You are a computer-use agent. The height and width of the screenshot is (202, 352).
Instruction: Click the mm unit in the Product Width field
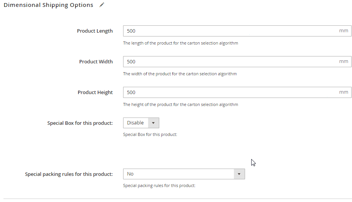(x=344, y=61)
